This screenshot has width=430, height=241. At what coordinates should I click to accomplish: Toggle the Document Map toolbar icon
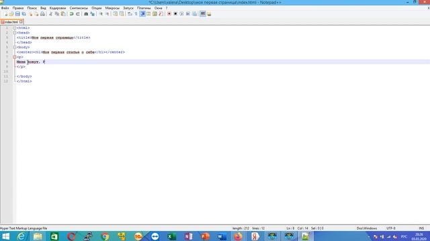155,13
